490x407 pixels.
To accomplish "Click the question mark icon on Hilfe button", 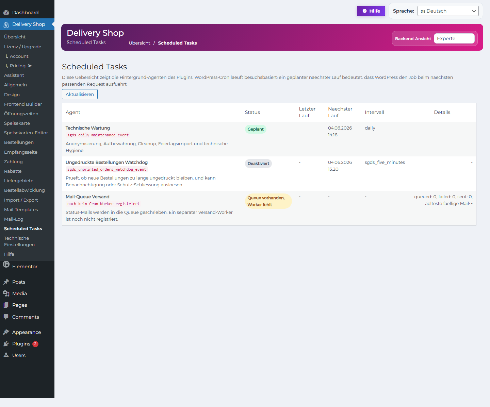I will pyautogui.click(x=365, y=11).
